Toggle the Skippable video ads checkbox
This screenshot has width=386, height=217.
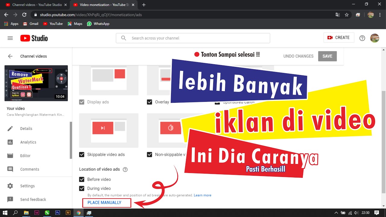pos(82,155)
